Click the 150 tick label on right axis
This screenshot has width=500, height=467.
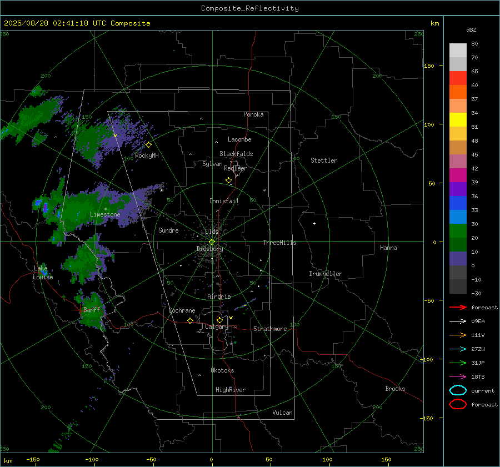429,66
